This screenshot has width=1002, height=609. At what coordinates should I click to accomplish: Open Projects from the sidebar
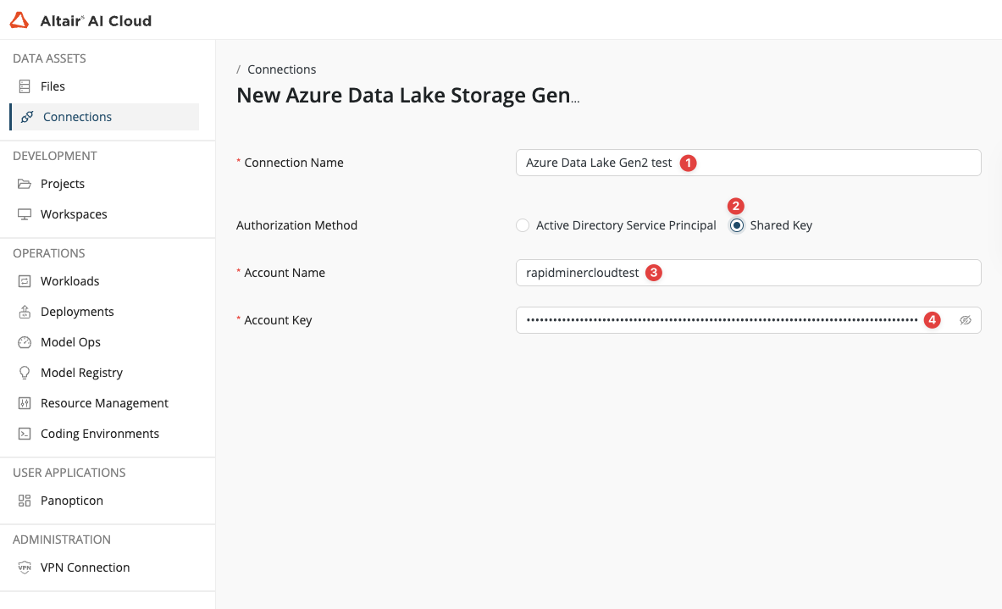coord(25,184)
